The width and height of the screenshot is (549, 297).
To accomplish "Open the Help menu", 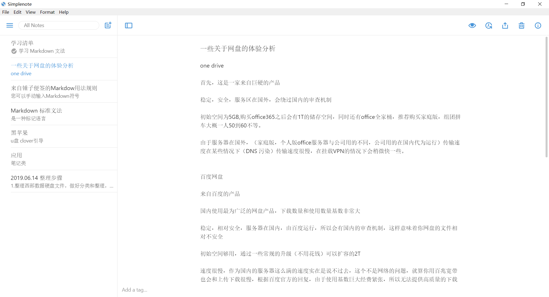I will (x=64, y=12).
